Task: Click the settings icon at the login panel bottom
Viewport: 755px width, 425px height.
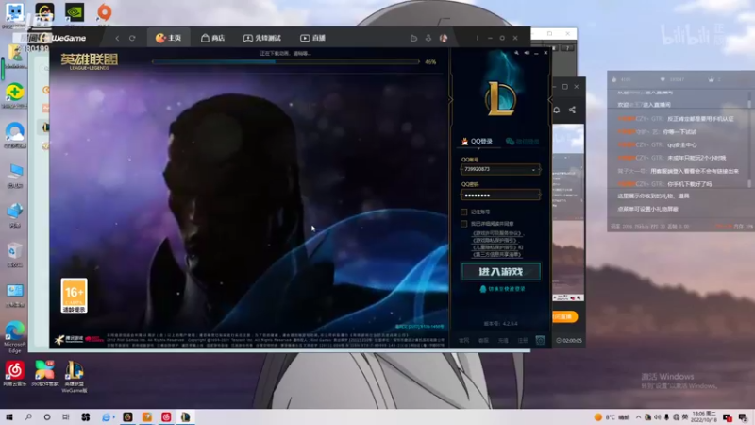Action: point(540,340)
